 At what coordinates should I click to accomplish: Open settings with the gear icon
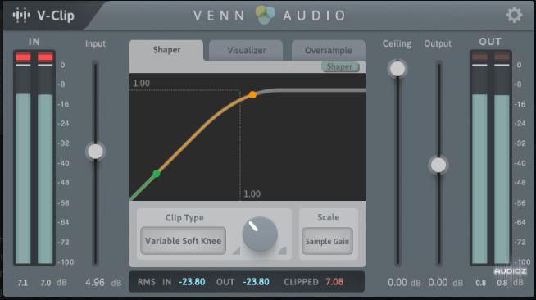(x=514, y=15)
